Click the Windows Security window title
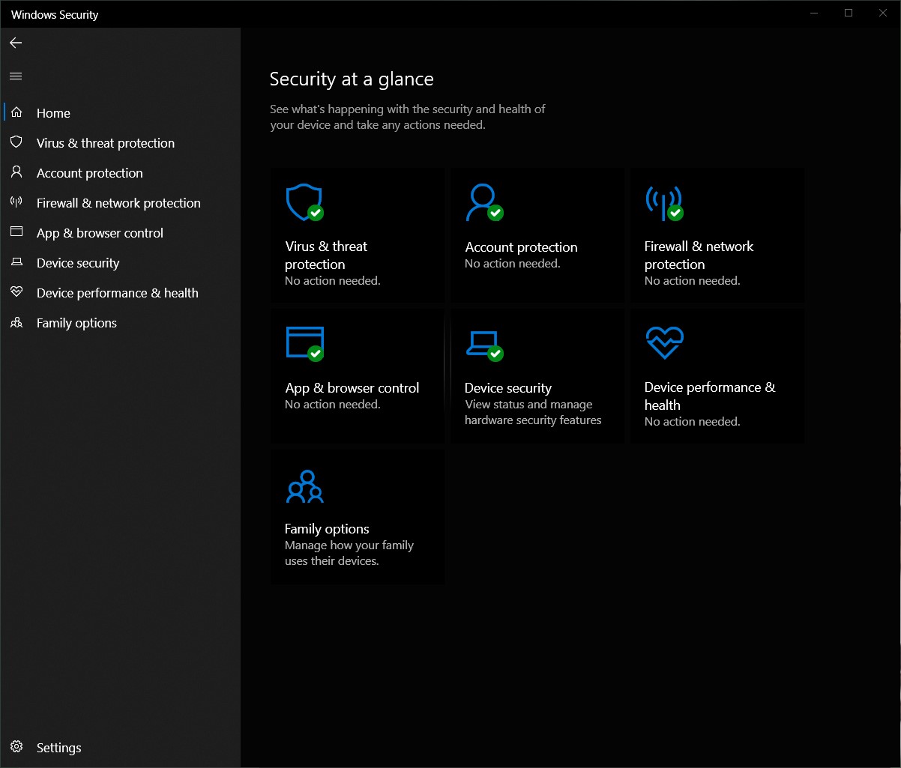Viewport: 901px width, 768px height. click(55, 14)
